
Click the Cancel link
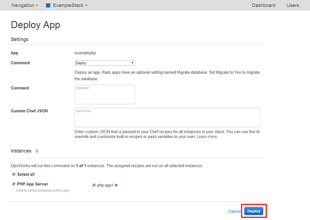pyautogui.click(x=234, y=211)
